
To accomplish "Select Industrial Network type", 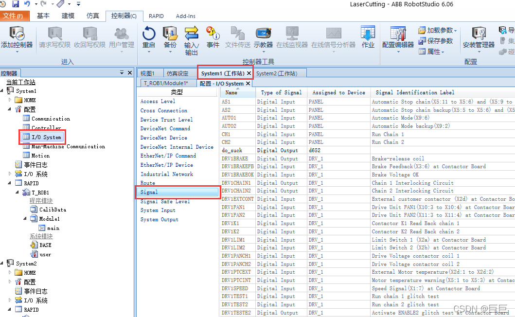I will tap(166, 174).
